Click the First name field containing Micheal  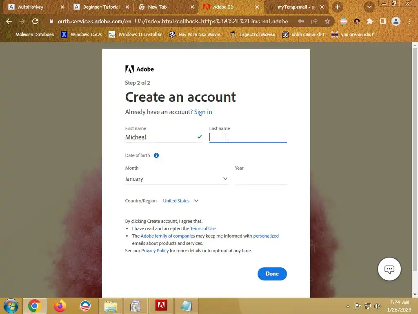tap(164, 137)
